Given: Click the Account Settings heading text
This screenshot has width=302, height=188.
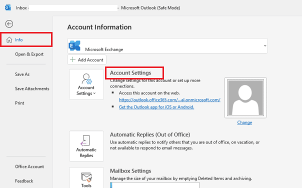Looking at the screenshot, I should pyautogui.click(x=130, y=73).
